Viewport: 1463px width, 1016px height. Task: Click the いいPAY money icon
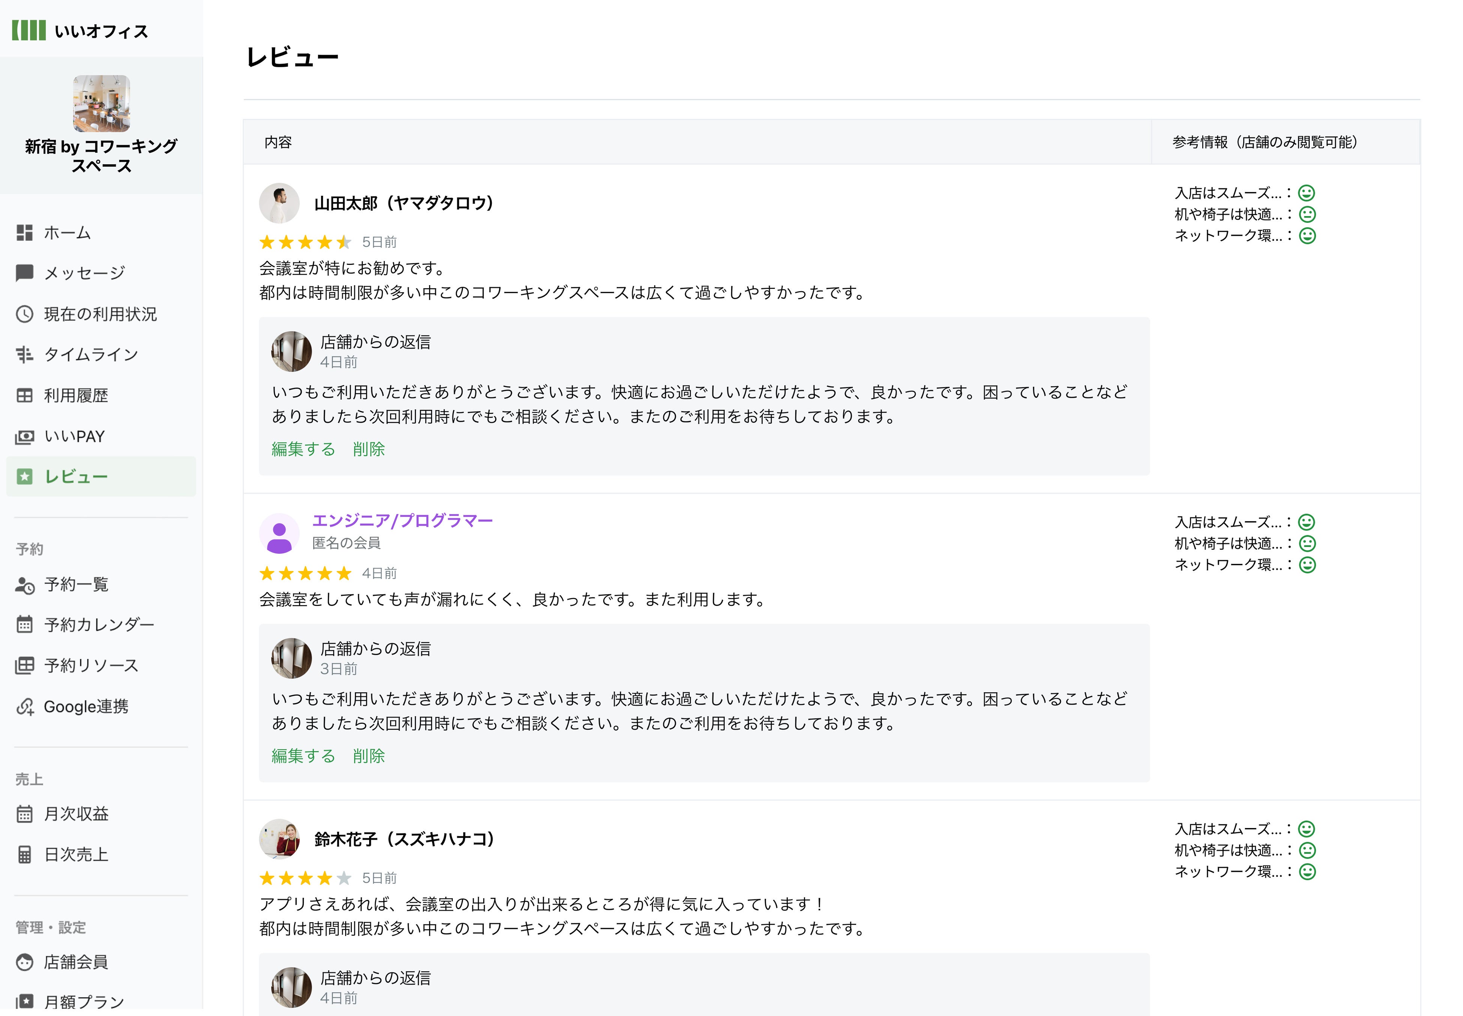24,437
